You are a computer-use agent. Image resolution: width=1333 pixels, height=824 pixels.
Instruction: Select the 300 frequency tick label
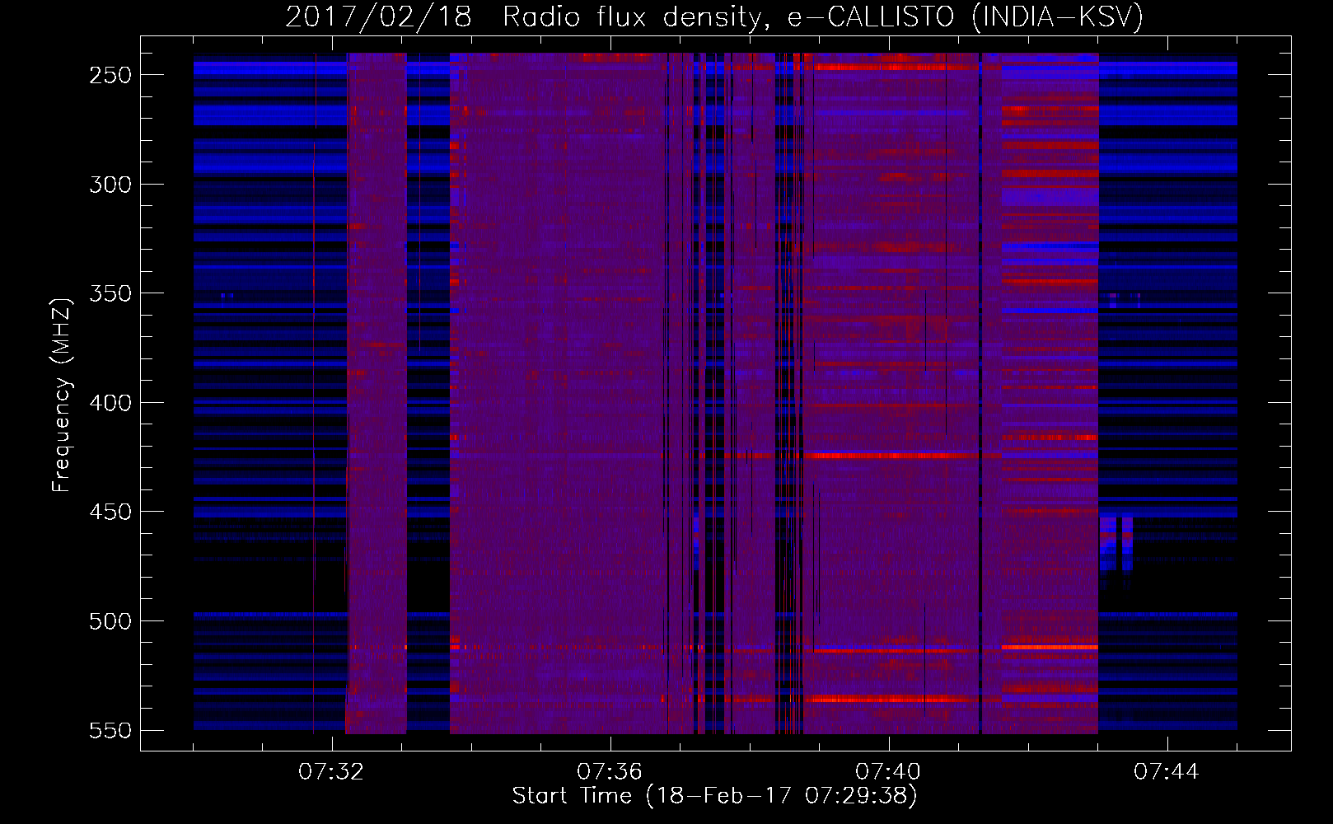pos(110,185)
